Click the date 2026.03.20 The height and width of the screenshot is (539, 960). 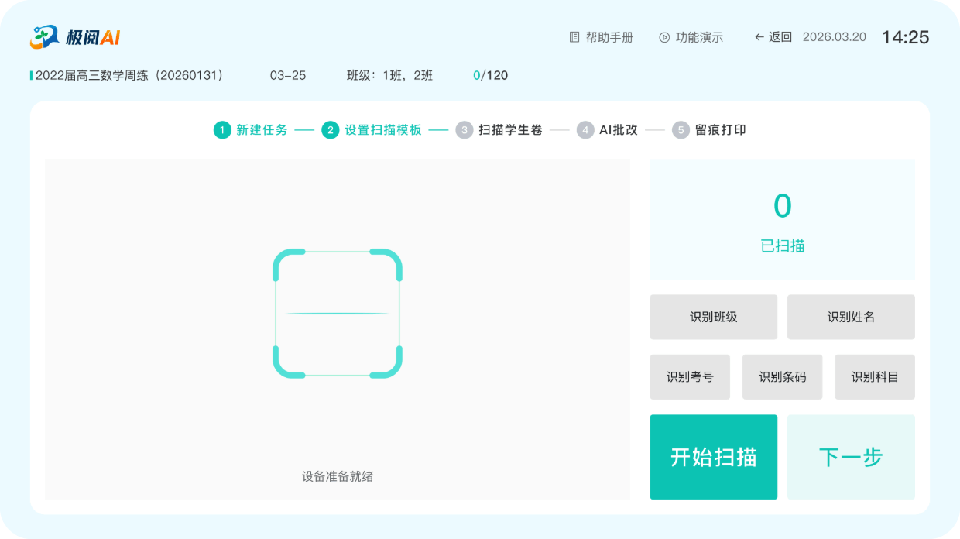(835, 37)
